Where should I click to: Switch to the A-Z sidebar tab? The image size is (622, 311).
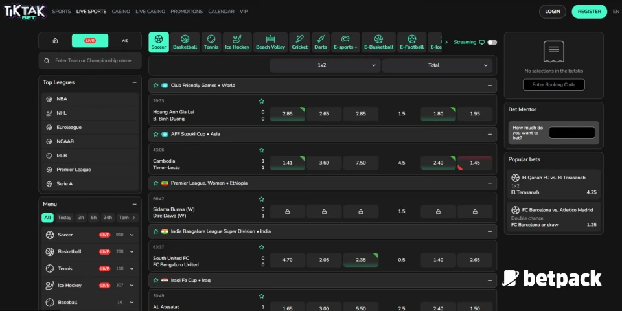point(124,41)
